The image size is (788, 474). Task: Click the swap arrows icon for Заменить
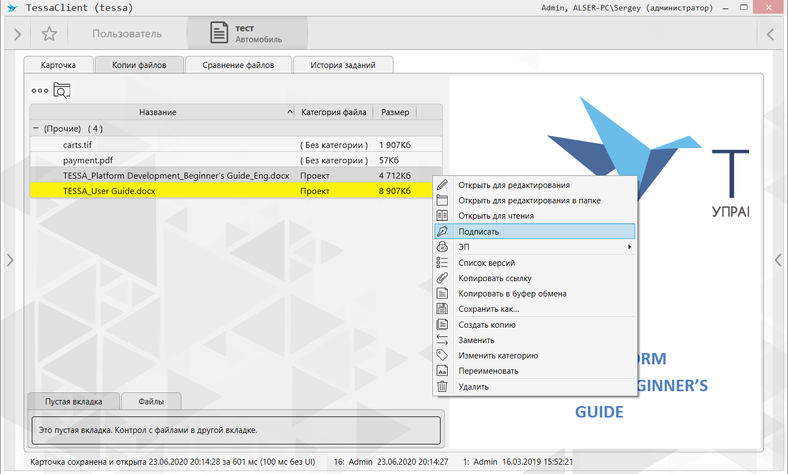click(442, 340)
